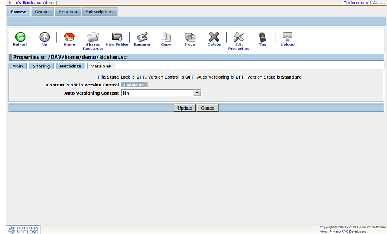Click the Cancel button
Viewport: 387px width, 234px height.
(208, 108)
